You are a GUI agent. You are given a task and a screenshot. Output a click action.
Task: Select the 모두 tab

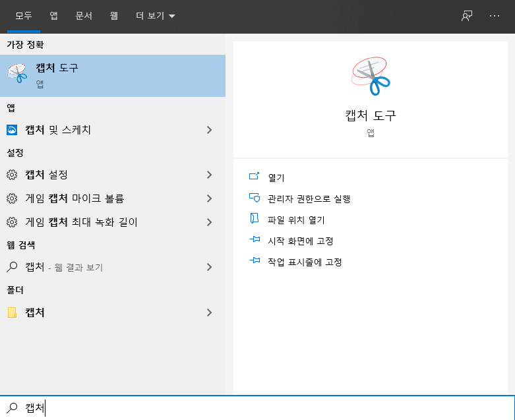pyautogui.click(x=24, y=16)
